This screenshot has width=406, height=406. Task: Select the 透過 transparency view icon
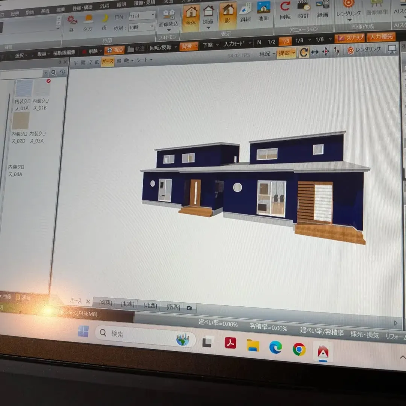[208, 15]
